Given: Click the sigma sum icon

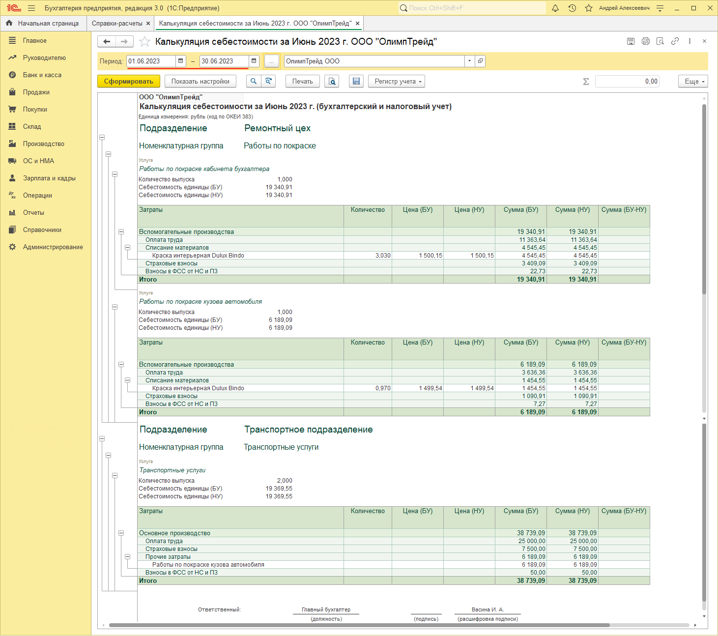Looking at the screenshot, I should [x=586, y=82].
